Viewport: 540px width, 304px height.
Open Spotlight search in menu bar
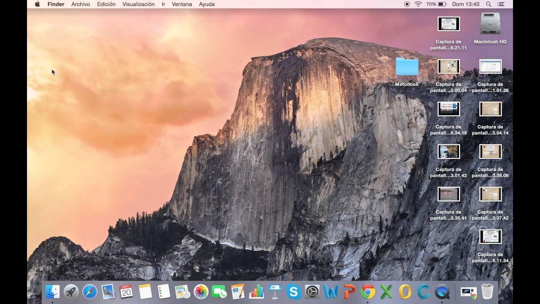pos(489,4)
